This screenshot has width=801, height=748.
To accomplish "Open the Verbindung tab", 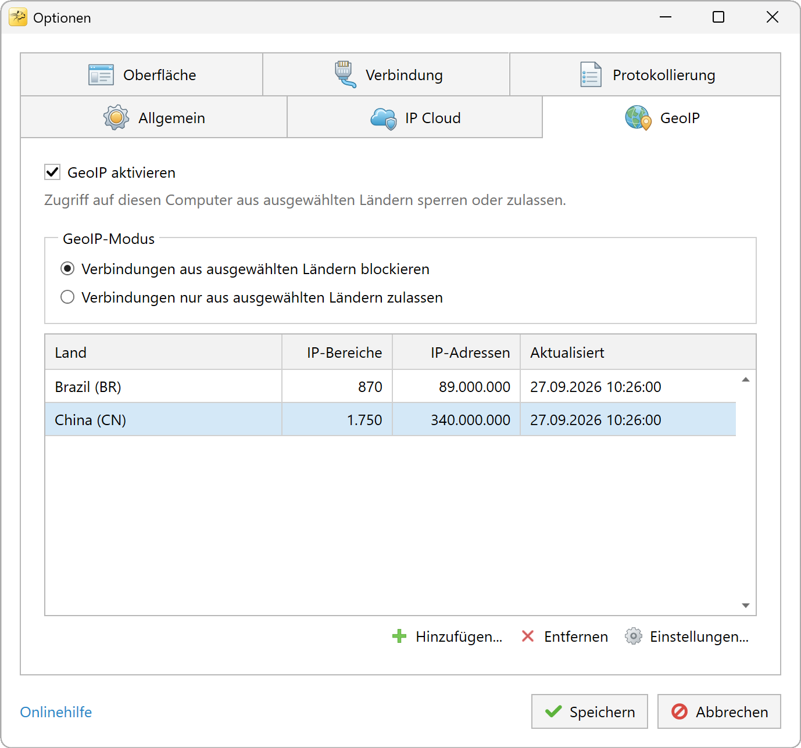I will click(386, 75).
